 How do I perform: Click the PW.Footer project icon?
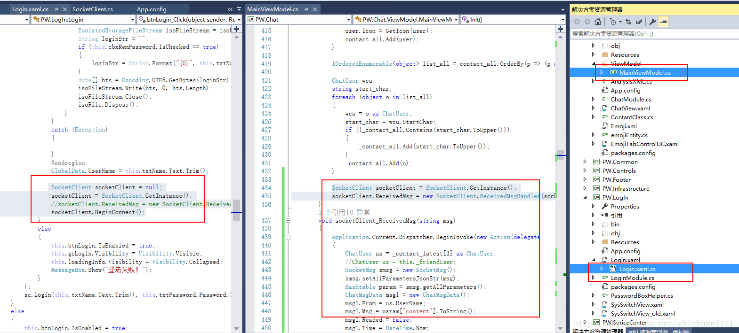click(x=596, y=179)
